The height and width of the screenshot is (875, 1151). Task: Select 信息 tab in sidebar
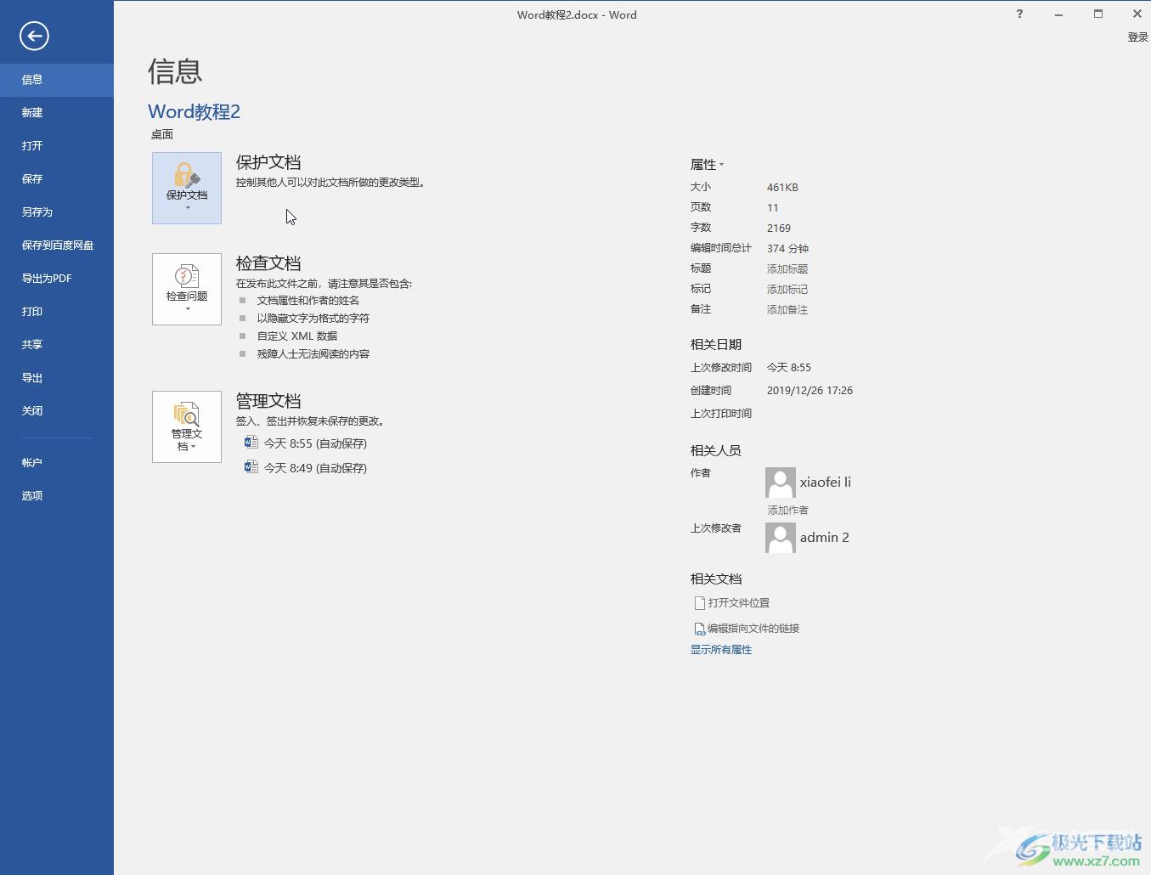point(57,80)
